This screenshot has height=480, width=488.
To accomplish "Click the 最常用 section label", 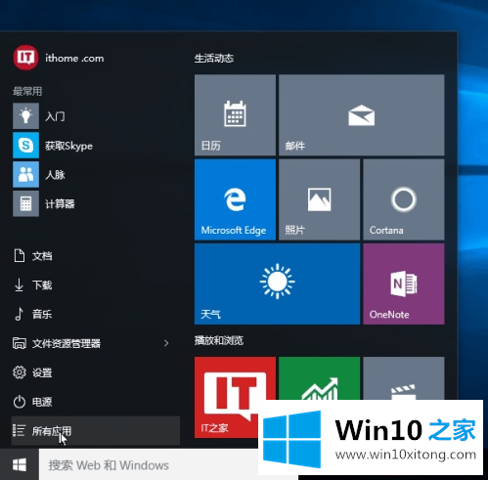I will pos(27,91).
